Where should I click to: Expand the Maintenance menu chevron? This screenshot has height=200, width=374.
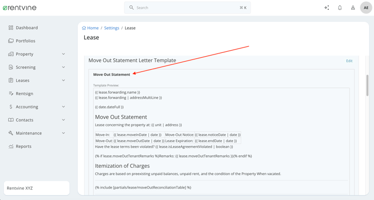click(x=64, y=133)
